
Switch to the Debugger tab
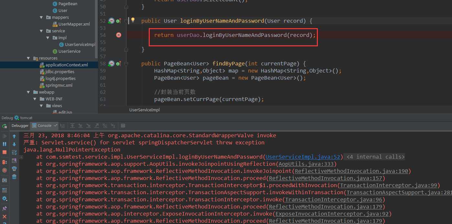20,126
